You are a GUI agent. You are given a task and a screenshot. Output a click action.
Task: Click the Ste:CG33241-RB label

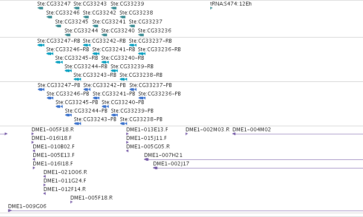pos(113,49)
